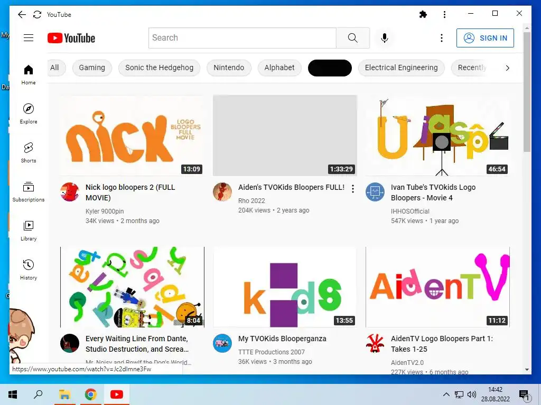
Task: Open the notification center icon
Action: 524,396
